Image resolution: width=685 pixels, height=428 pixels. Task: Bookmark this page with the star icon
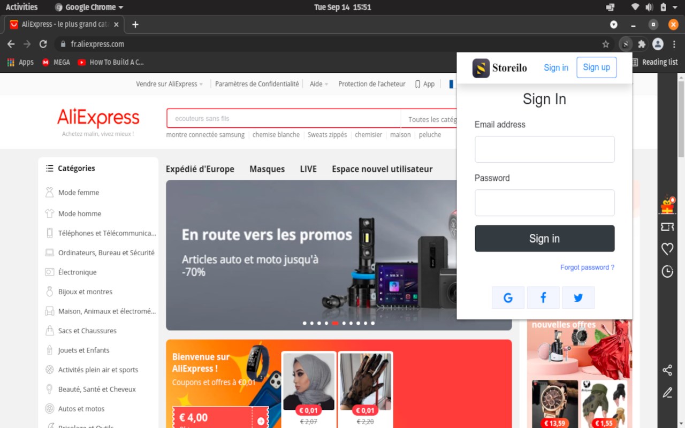pyautogui.click(x=606, y=44)
